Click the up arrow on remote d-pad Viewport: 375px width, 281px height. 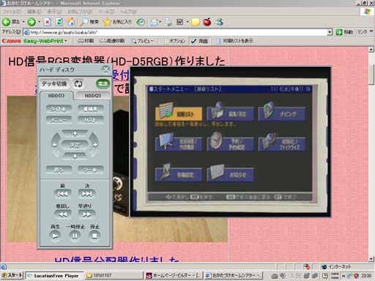(x=75, y=134)
